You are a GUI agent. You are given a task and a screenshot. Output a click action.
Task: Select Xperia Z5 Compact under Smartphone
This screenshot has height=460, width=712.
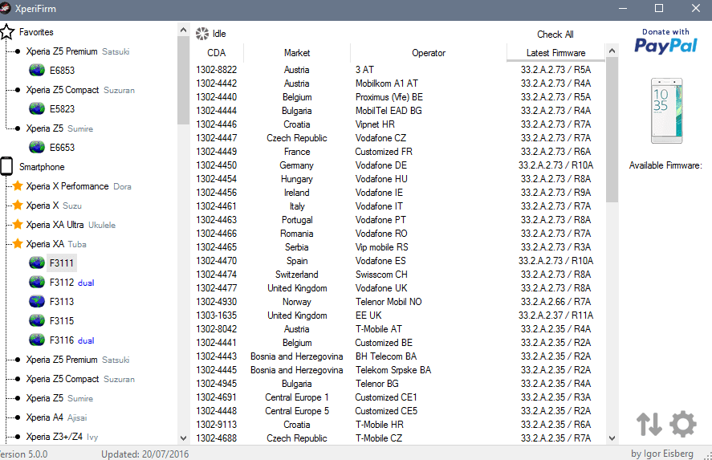80,379
